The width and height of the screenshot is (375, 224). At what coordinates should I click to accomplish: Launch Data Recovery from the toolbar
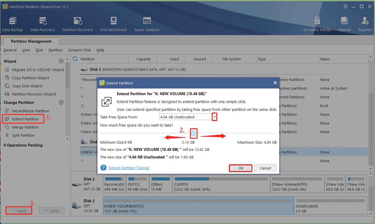[43, 24]
